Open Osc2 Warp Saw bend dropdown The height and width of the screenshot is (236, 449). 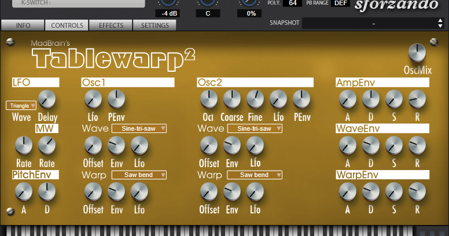pyautogui.click(x=255, y=175)
